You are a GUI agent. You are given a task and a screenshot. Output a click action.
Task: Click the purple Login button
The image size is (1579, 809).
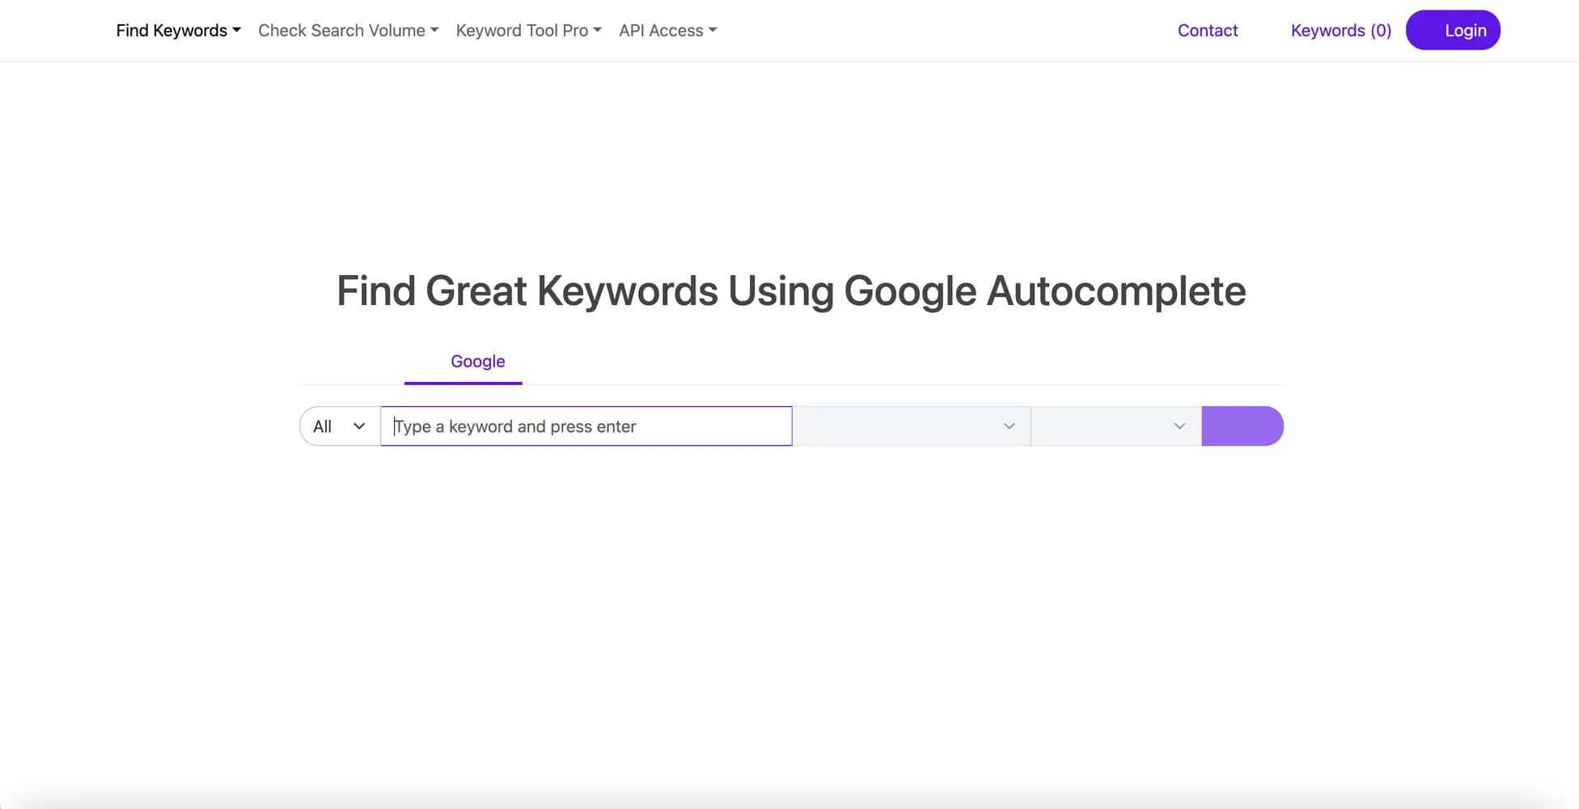coord(1453,30)
